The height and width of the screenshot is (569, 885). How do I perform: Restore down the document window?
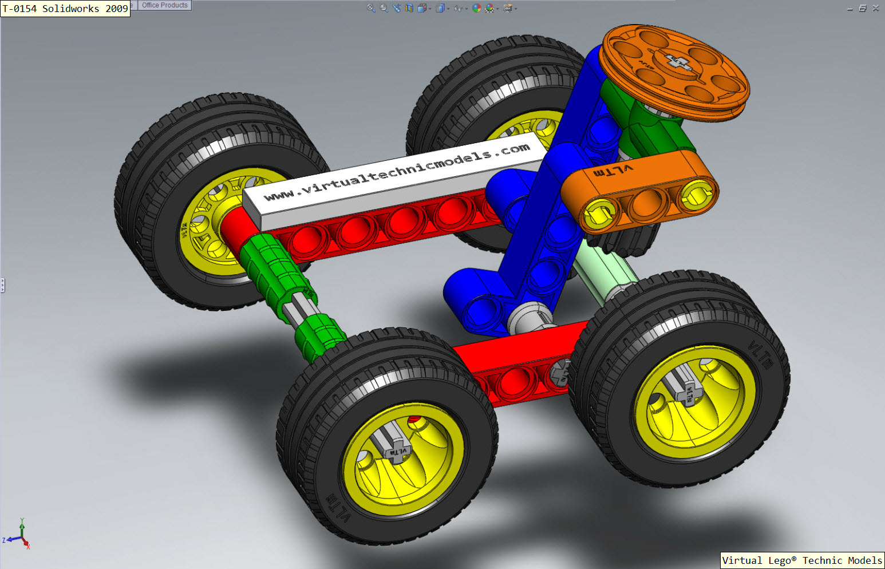tap(863, 8)
